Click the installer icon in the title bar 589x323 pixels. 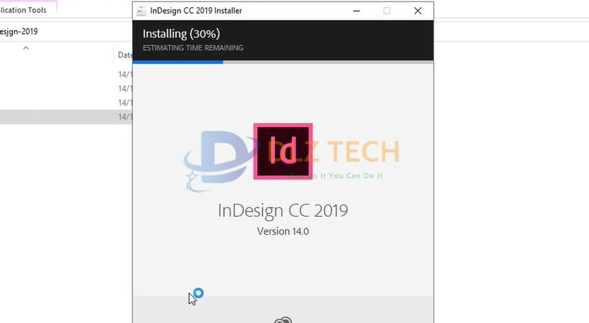[x=141, y=11]
